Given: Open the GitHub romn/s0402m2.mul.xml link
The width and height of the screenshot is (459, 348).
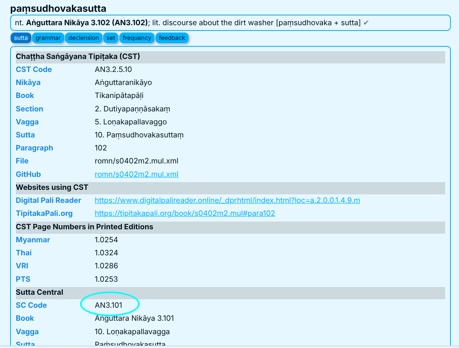Looking at the screenshot, I should click(136, 174).
